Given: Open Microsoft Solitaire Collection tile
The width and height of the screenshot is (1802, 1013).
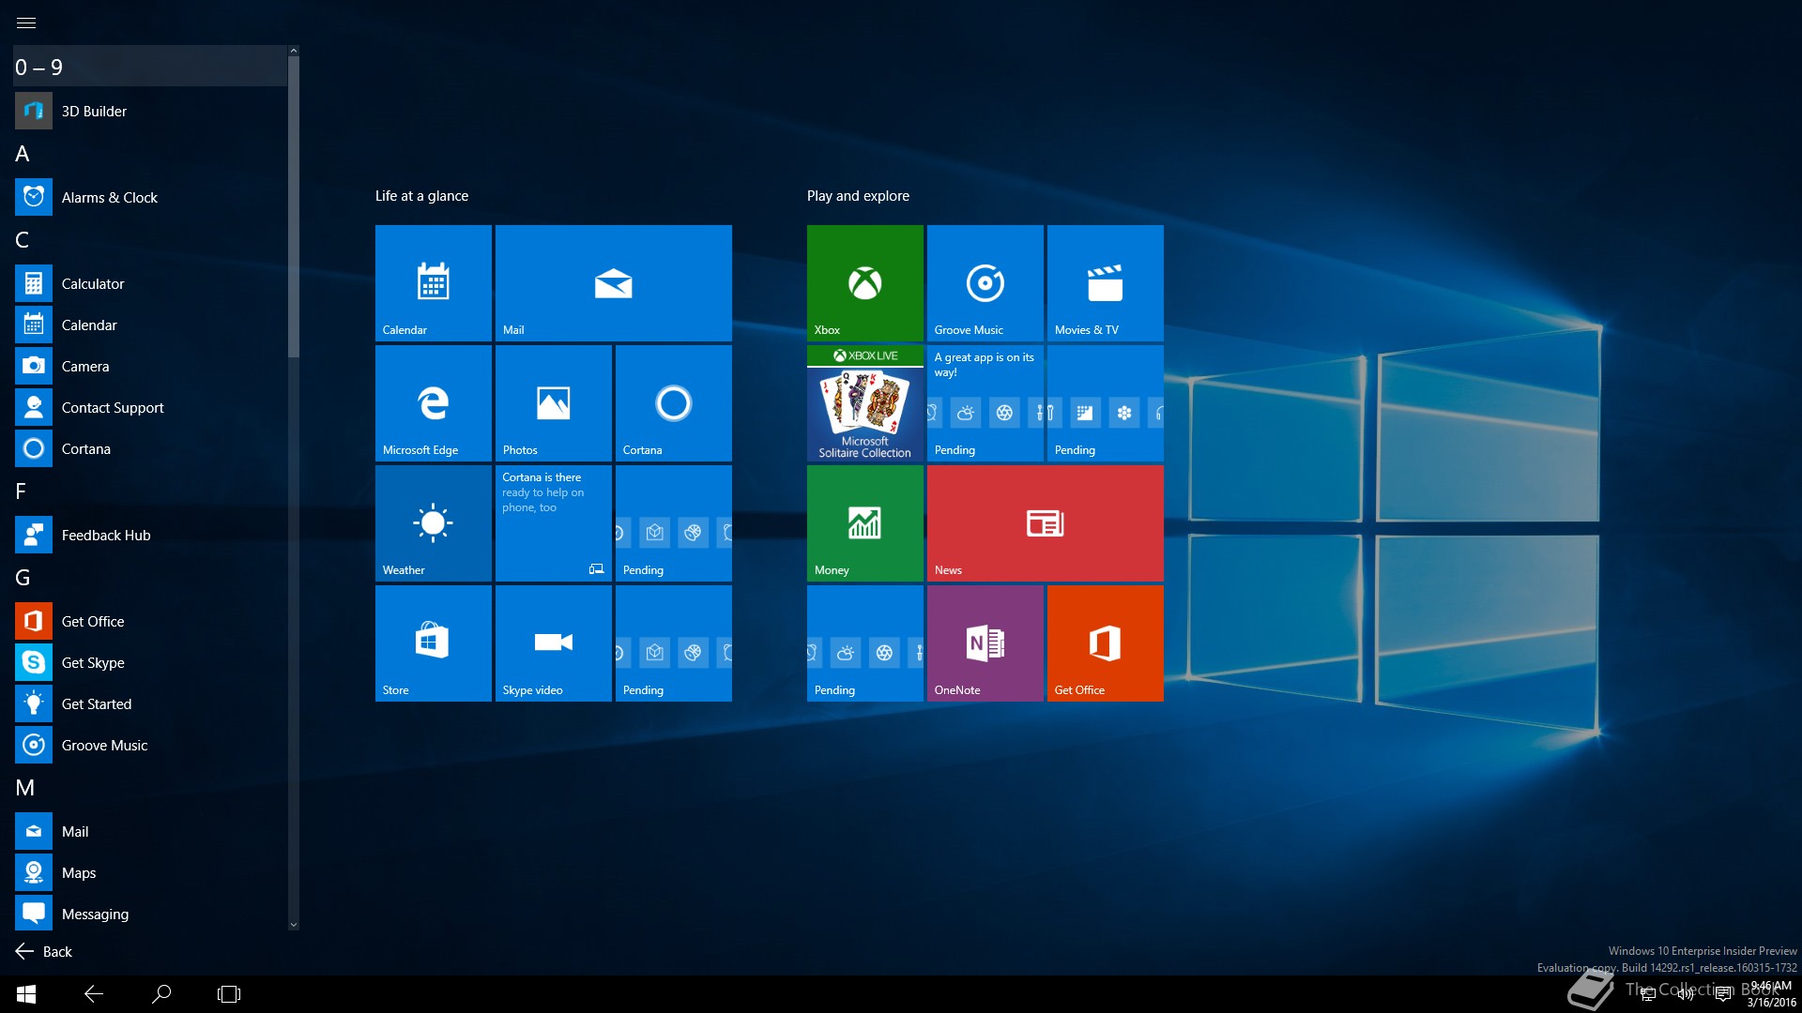Looking at the screenshot, I should (x=865, y=403).
